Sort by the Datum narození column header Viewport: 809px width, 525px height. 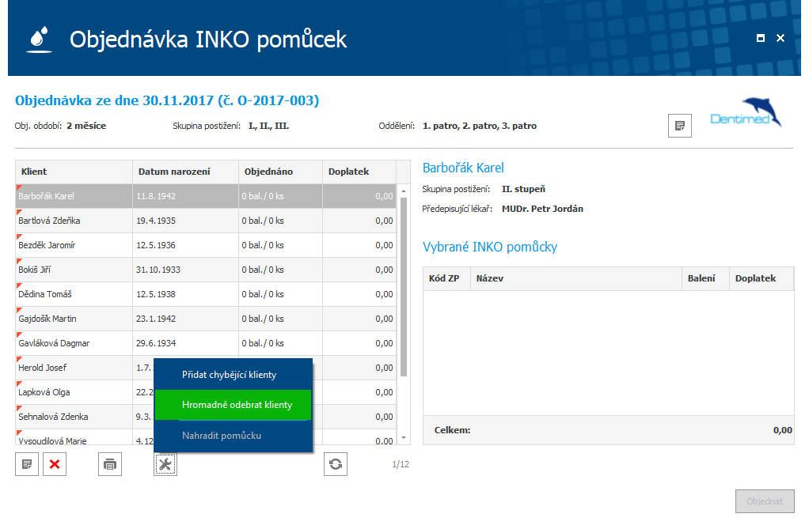coord(186,172)
